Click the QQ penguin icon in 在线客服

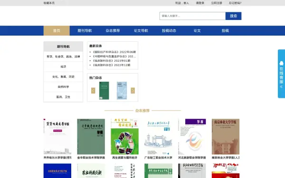(281, 63)
